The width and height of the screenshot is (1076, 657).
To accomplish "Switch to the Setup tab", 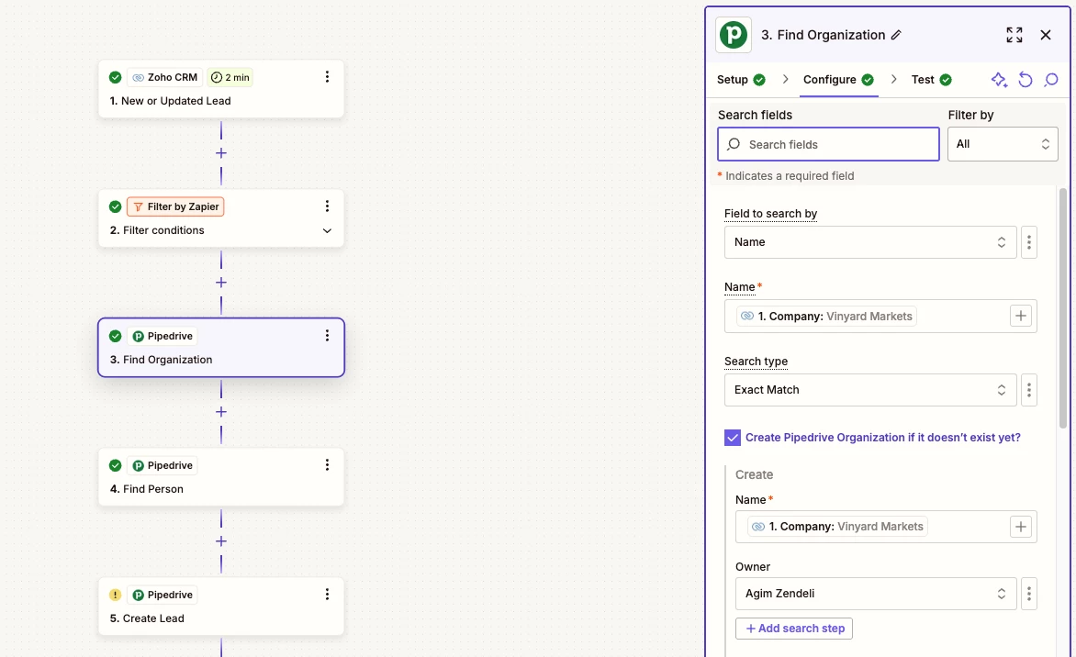I will coord(740,80).
